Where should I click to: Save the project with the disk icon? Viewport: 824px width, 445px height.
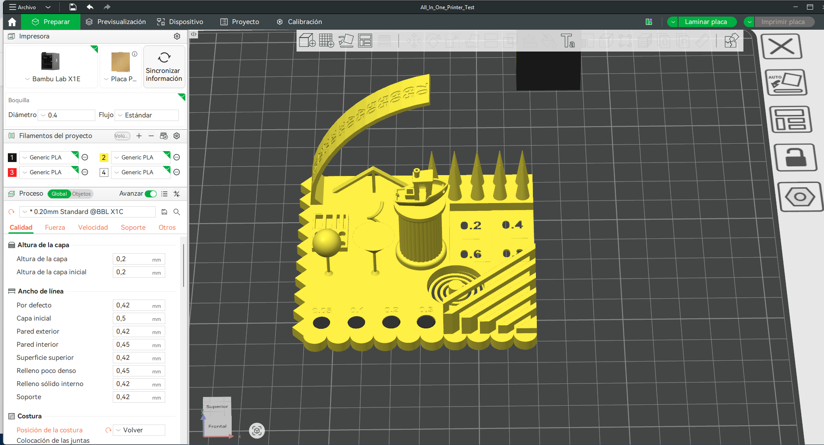73,7
